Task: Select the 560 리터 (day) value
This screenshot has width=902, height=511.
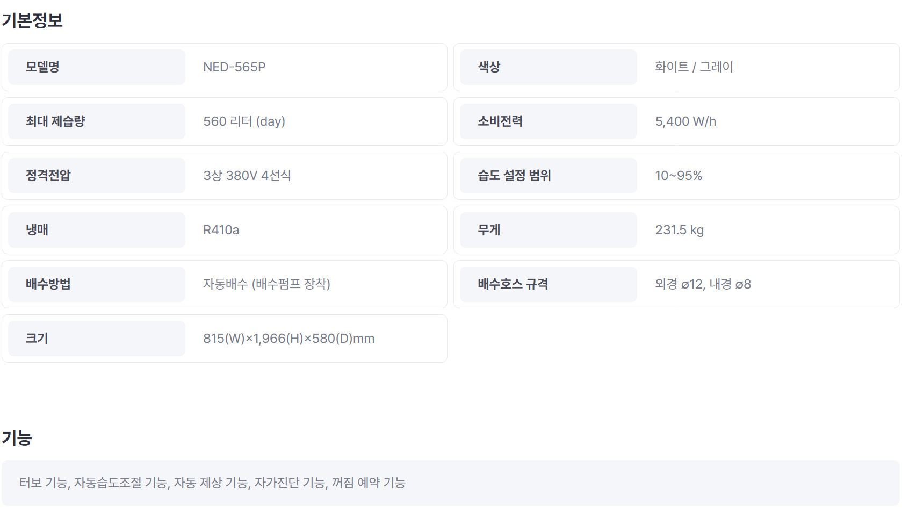Action: (x=244, y=121)
